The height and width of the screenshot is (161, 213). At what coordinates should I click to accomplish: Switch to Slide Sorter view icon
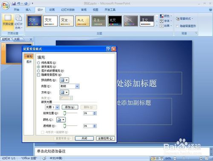click(157, 158)
